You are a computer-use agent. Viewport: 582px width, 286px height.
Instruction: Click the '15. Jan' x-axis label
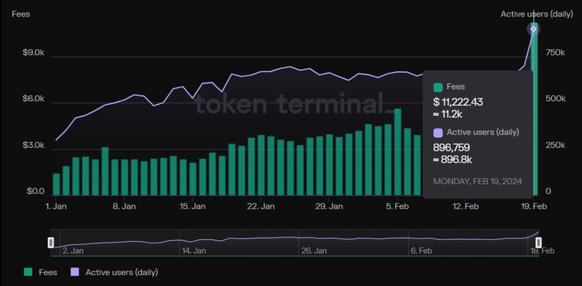click(x=193, y=206)
